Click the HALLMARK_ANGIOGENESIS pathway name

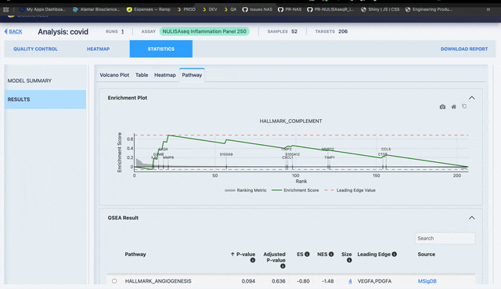coord(158,281)
